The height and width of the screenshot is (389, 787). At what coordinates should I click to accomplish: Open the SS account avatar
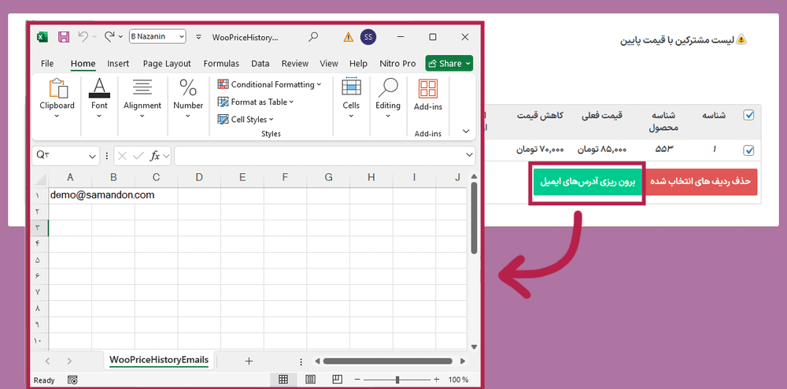click(368, 37)
